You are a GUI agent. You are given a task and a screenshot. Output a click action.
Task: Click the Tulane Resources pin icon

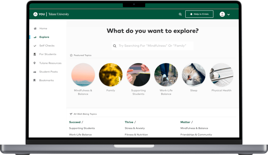35,63
